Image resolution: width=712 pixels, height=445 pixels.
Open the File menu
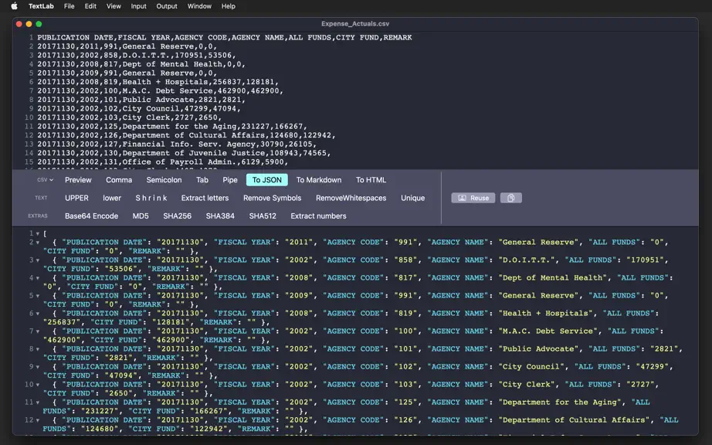point(69,6)
